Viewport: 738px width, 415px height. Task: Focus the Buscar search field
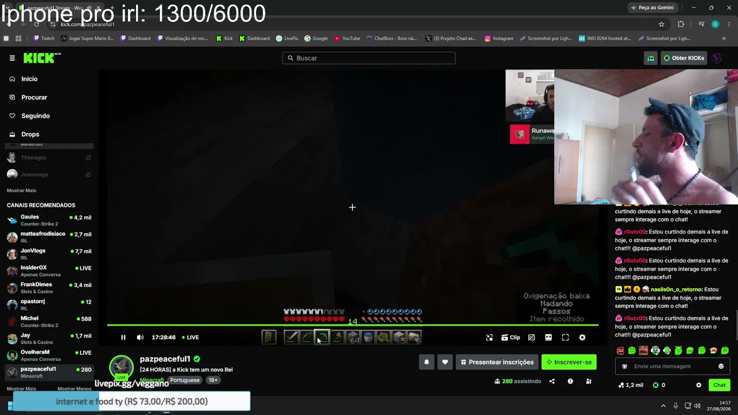pyautogui.click(x=369, y=58)
